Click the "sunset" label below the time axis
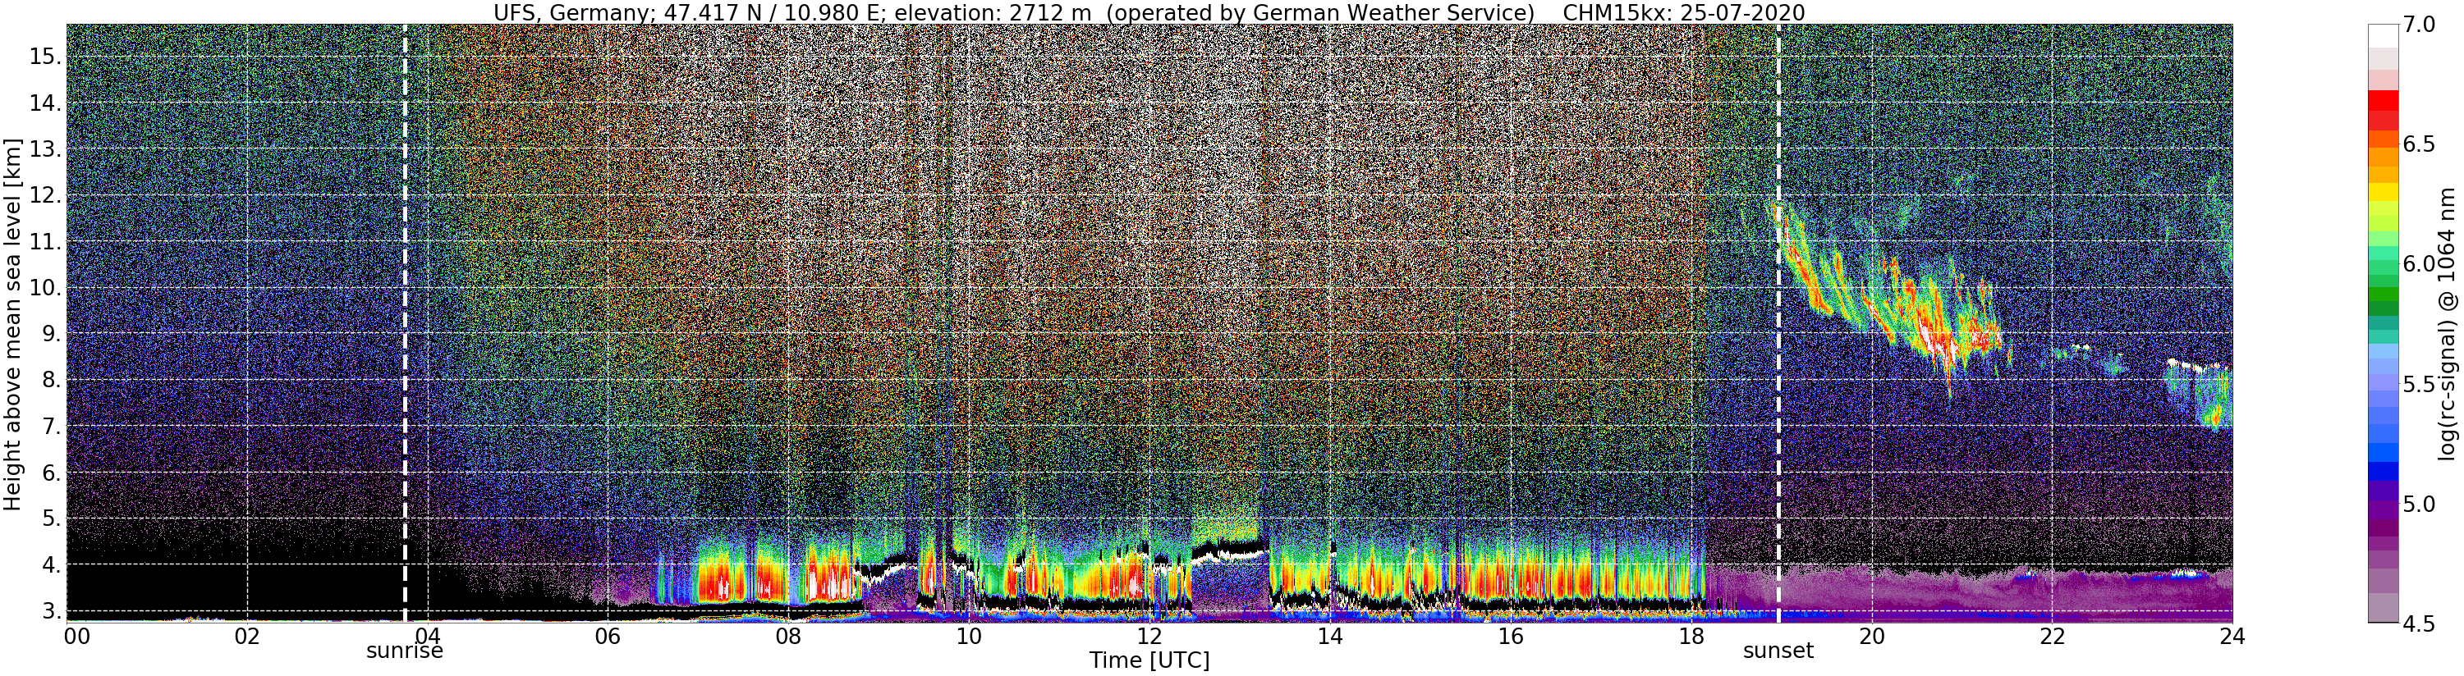 pos(1778,651)
